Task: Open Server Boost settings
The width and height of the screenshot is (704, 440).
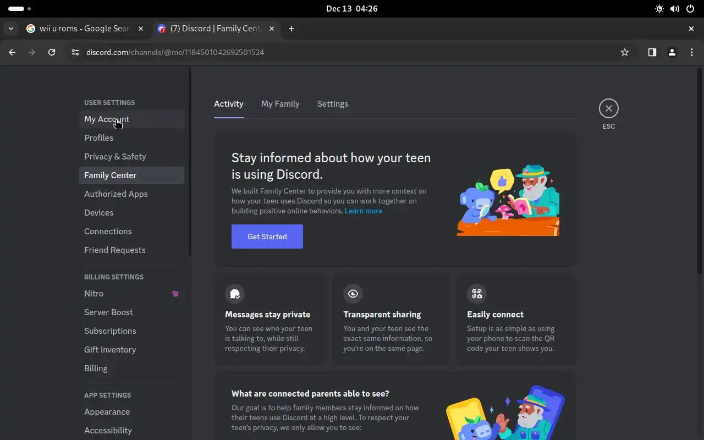Action: (x=131, y=312)
